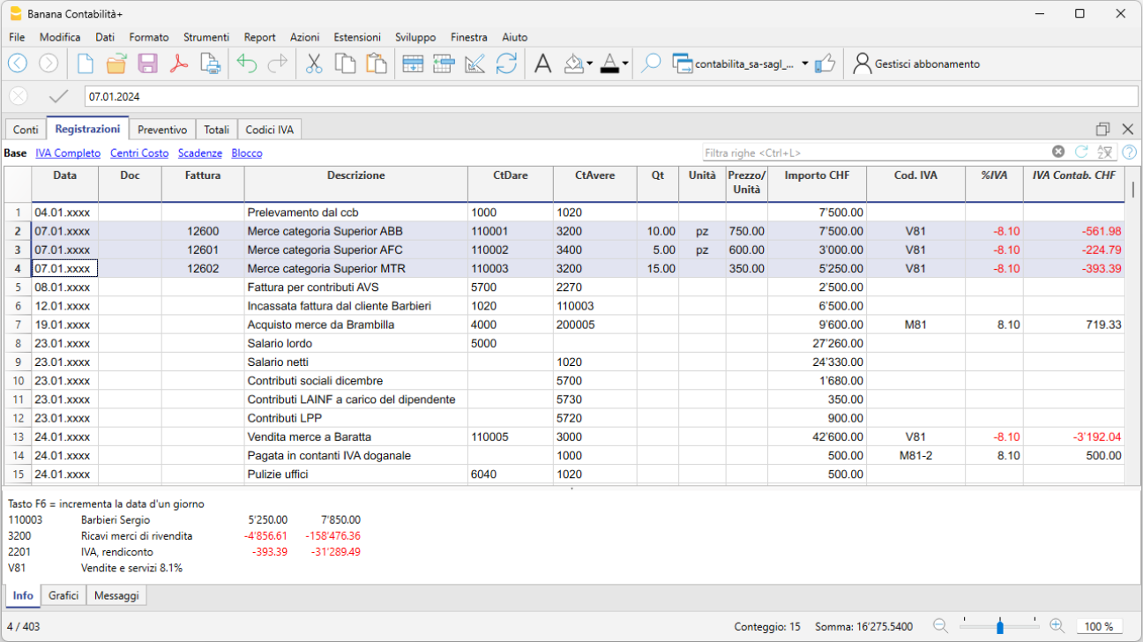Open the text color dropdown arrow

pos(625,63)
